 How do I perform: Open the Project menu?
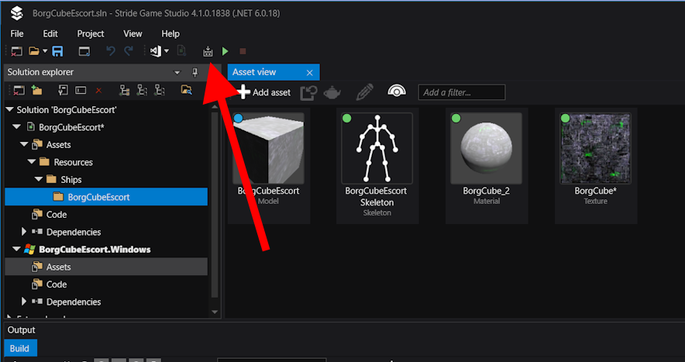[x=91, y=33]
